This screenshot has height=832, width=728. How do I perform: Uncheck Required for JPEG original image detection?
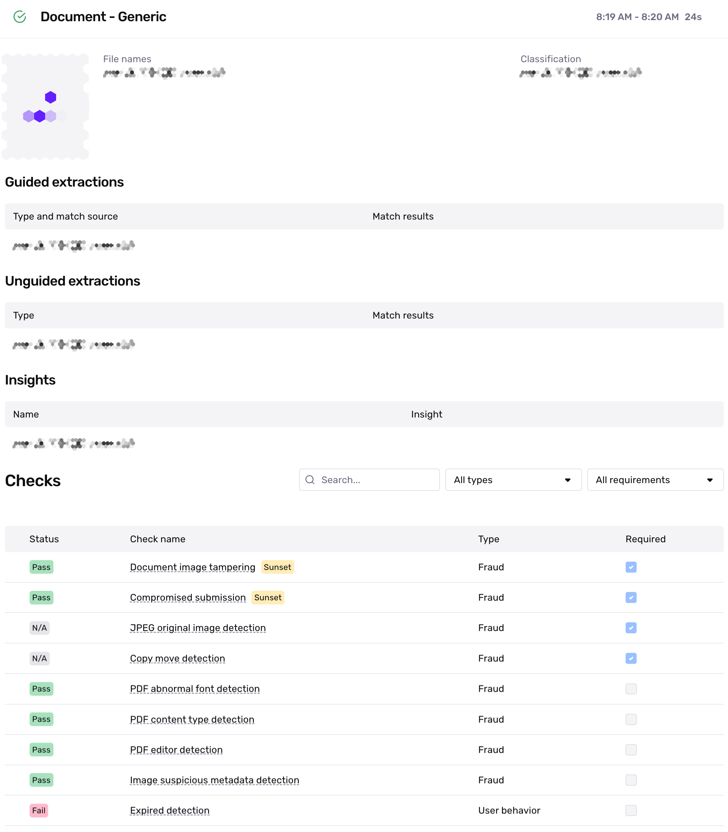pyautogui.click(x=631, y=628)
